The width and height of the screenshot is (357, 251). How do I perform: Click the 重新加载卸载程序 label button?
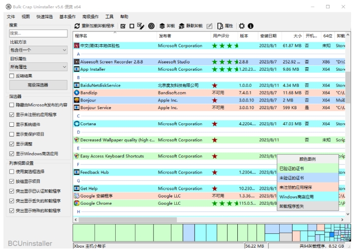pyautogui.click(x=98, y=26)
